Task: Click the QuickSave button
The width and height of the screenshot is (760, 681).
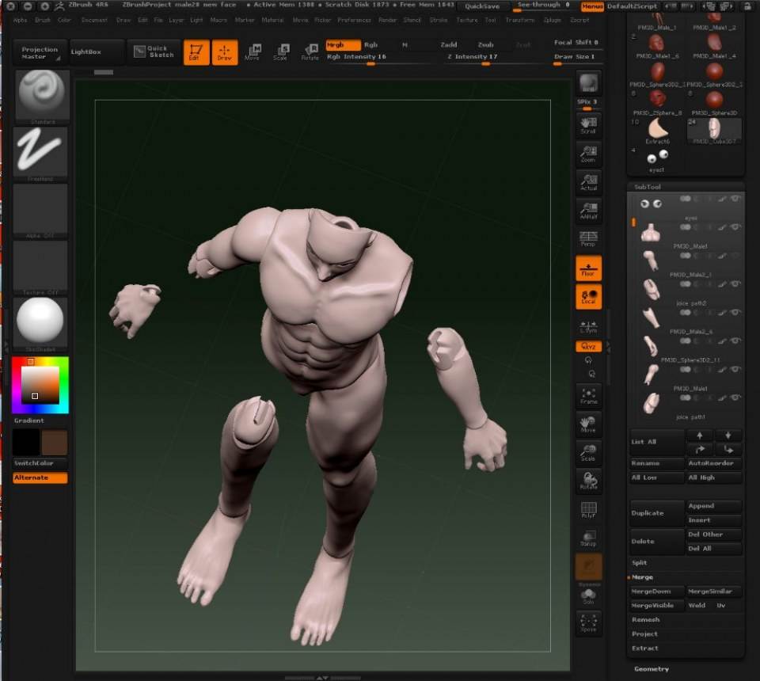Action: [482, 6]
